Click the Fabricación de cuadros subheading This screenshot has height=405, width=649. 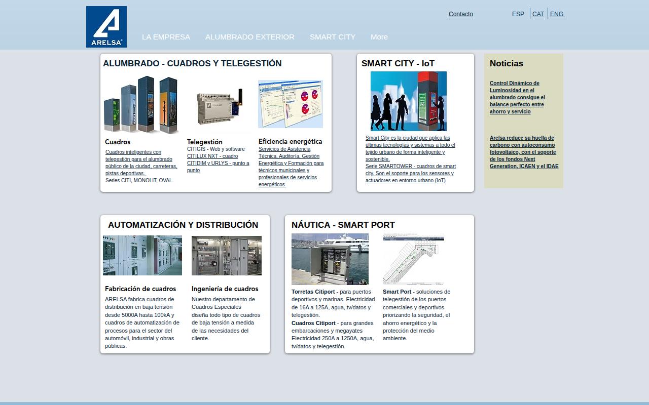pos(140,289)
